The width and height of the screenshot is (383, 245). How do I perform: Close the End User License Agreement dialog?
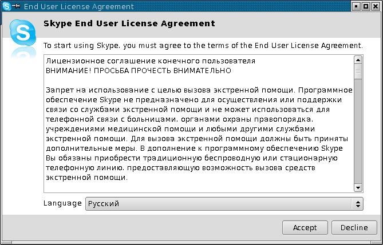[x=375, y=6]
